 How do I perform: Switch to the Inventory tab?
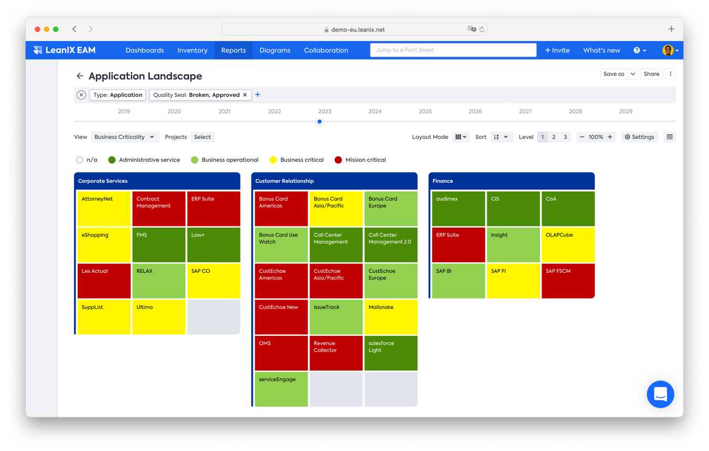click(x=192, y=50)
